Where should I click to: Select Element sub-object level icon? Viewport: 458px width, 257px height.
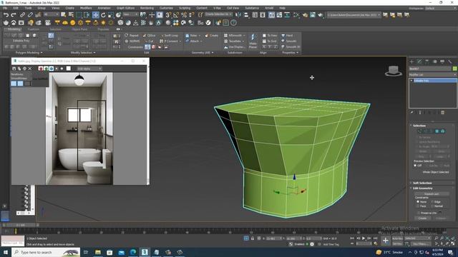[443, 131]
